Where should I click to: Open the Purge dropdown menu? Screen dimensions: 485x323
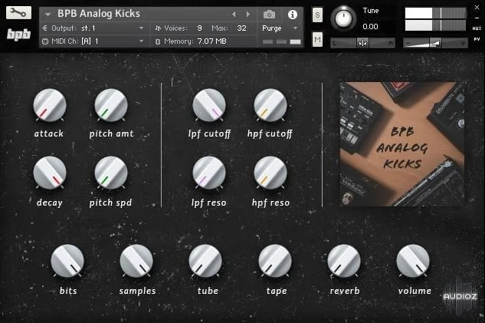[x=280, y=28]
